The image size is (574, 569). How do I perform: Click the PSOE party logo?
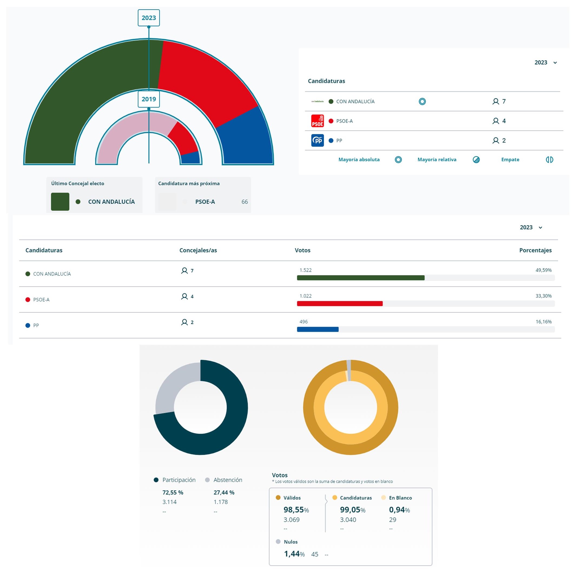click(x=317, y=121)
